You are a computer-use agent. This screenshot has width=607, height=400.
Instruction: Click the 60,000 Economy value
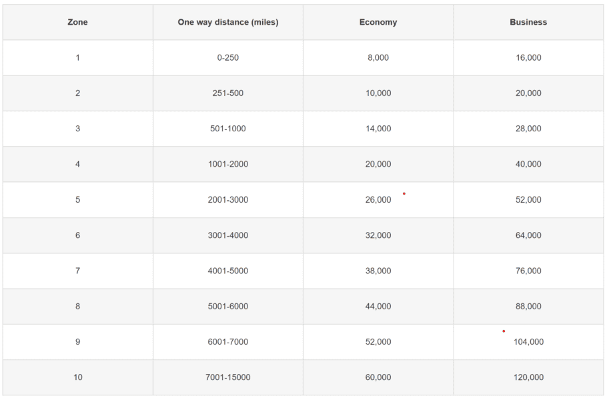point(378,377)
